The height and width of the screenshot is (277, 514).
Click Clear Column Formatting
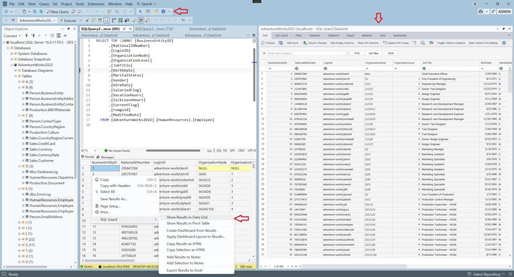(x=483, y=43)
